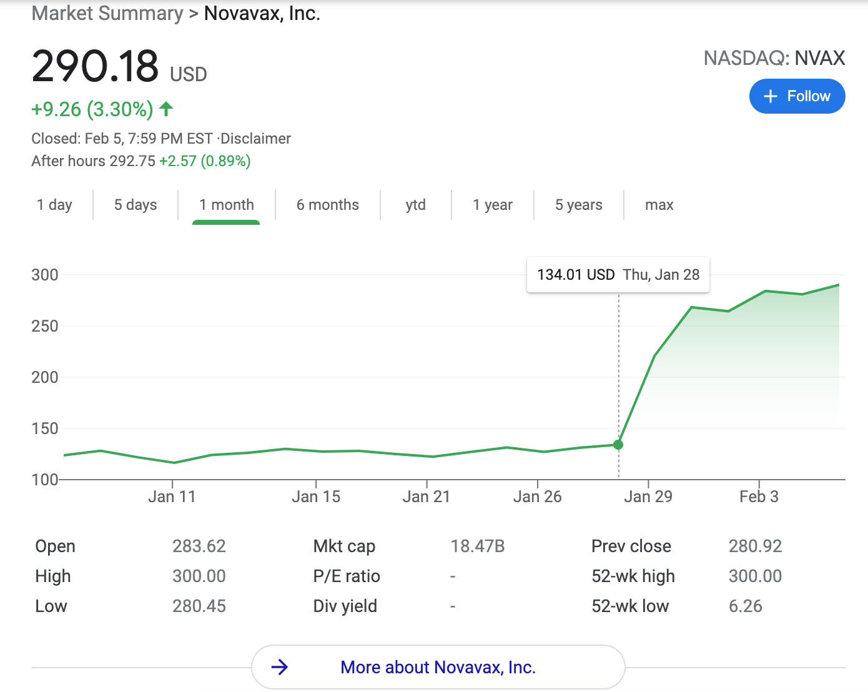The height and width of the screenshot is (692, 868).
Task: Click the green up-arrow price change icon
Action: 166,109
